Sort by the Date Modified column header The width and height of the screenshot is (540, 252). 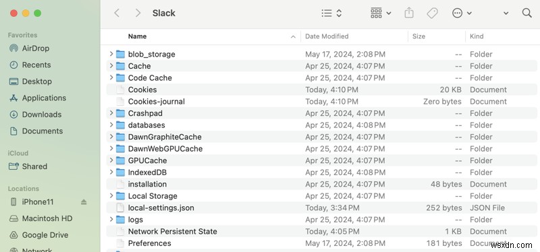[x=327, y=36]
